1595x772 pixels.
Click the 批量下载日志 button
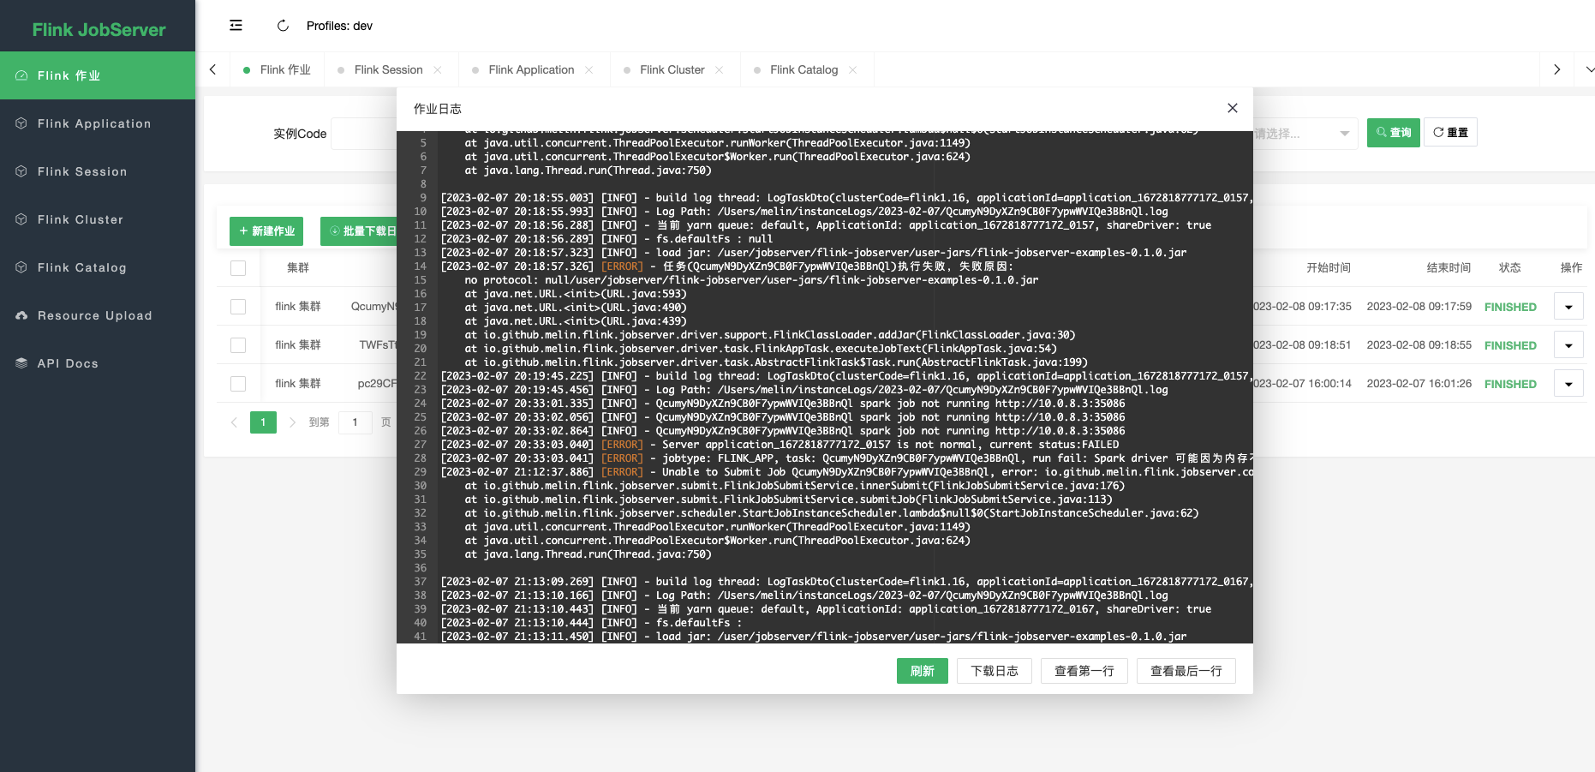tap(359, 231)
